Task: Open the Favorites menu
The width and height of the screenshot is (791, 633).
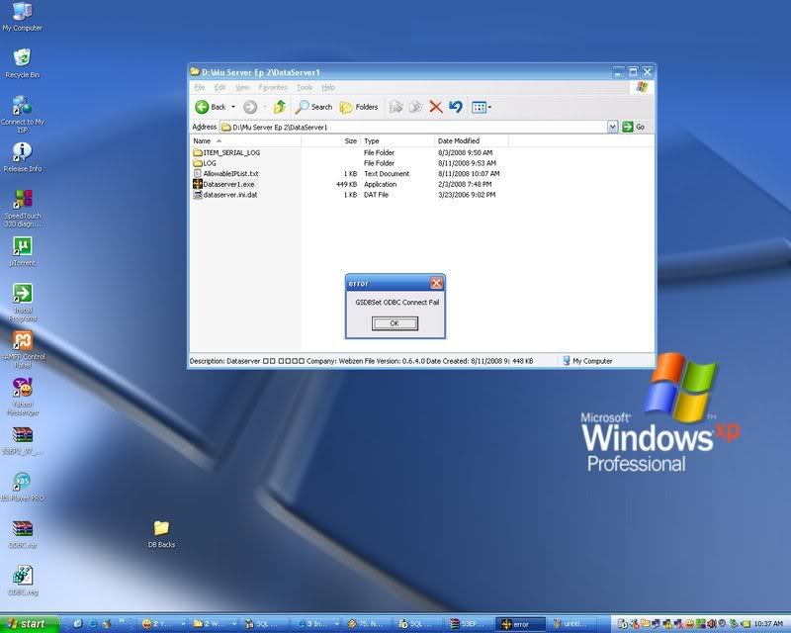Action: point(272,87)
